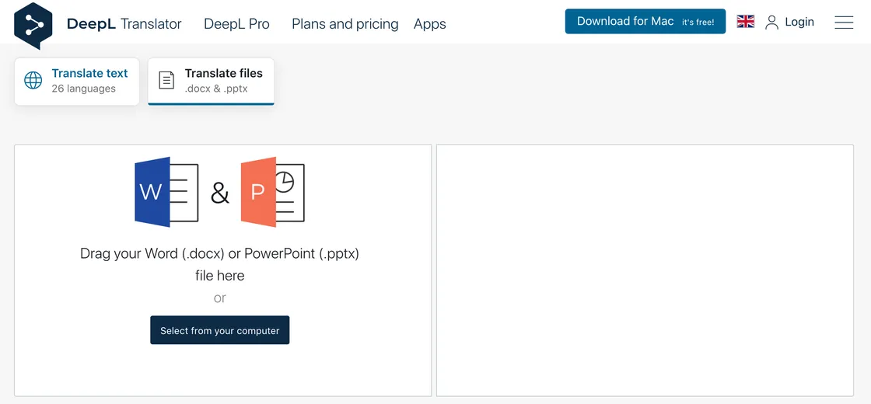Image resolution: width=871 pixels, height=404 pixels.
Task: Click the Word document icon
Action: [166, 192]
